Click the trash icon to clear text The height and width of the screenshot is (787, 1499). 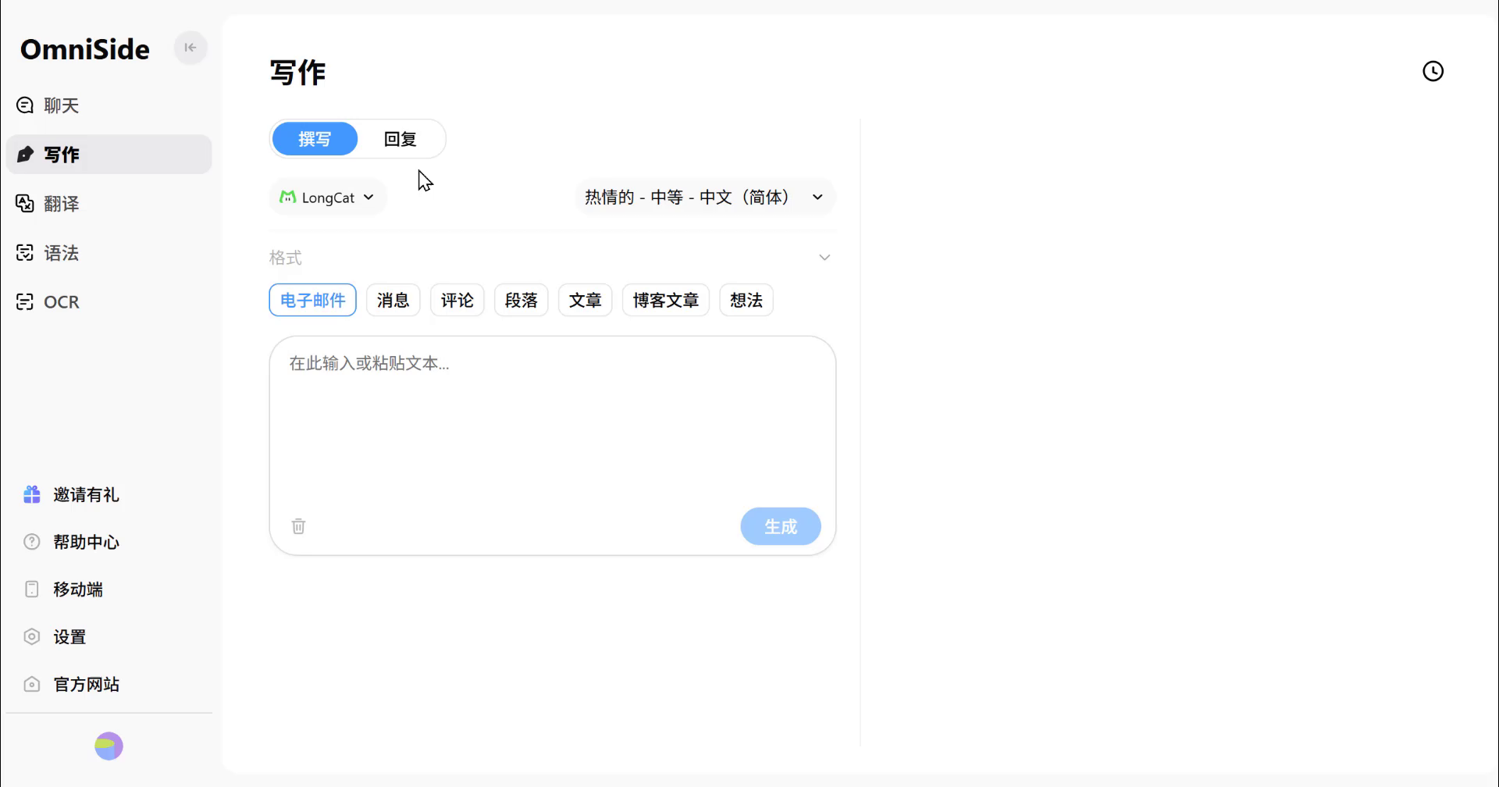pyautogui.click(x=298, y=526)
